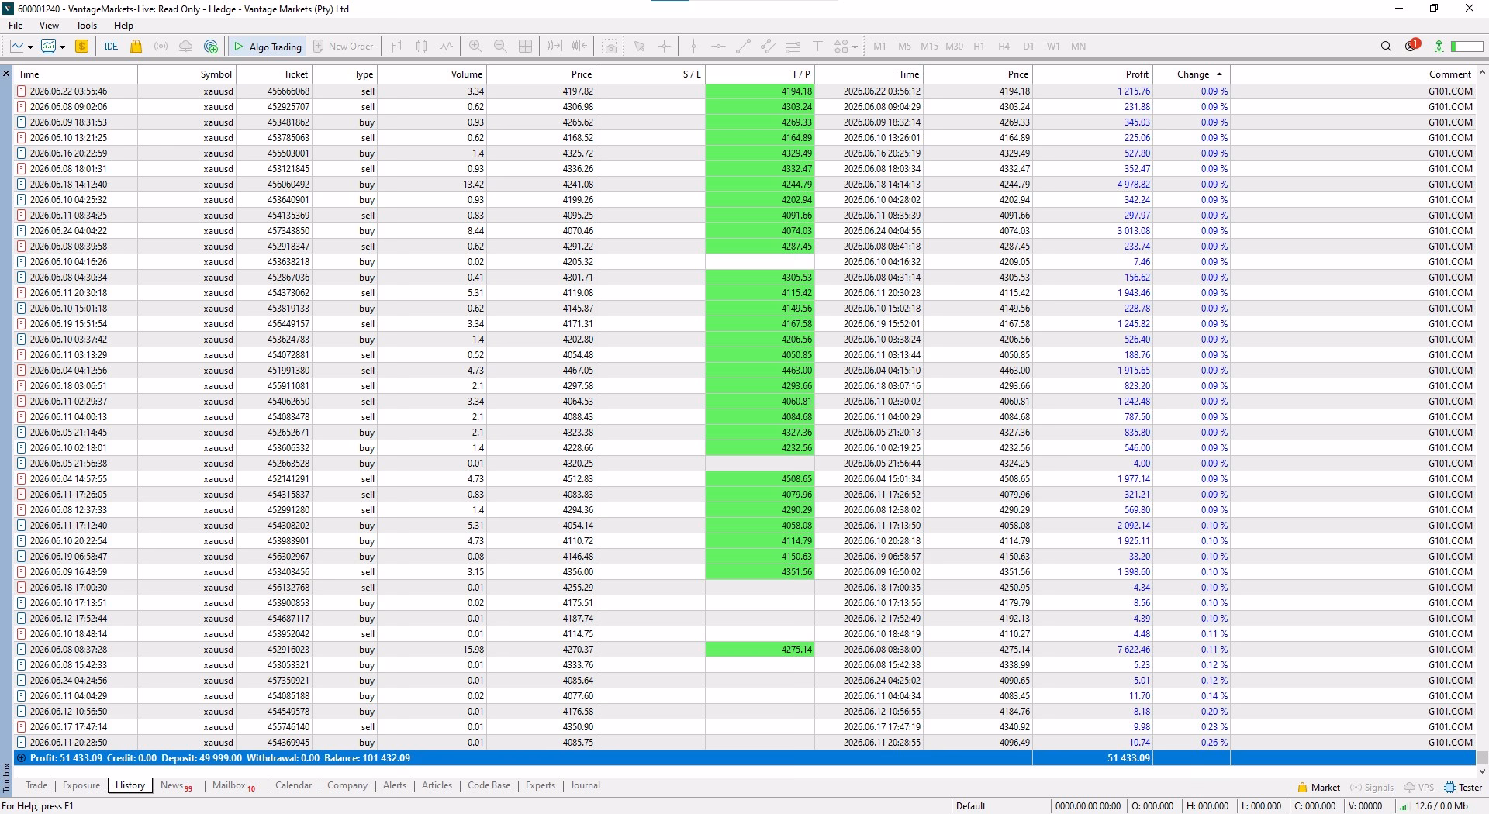Sort by the Ticket column header
This screenshot has height=814, width=1489.
274,74
